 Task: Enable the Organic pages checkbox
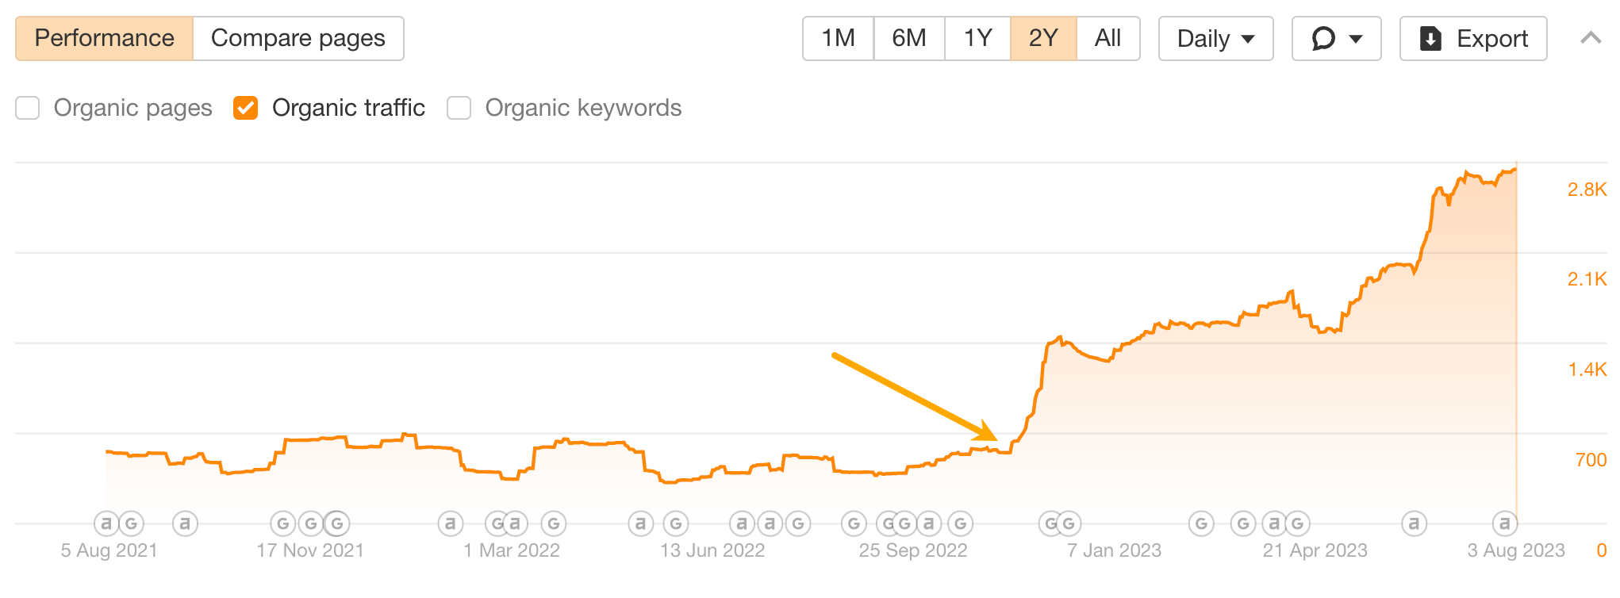[28, 107]
